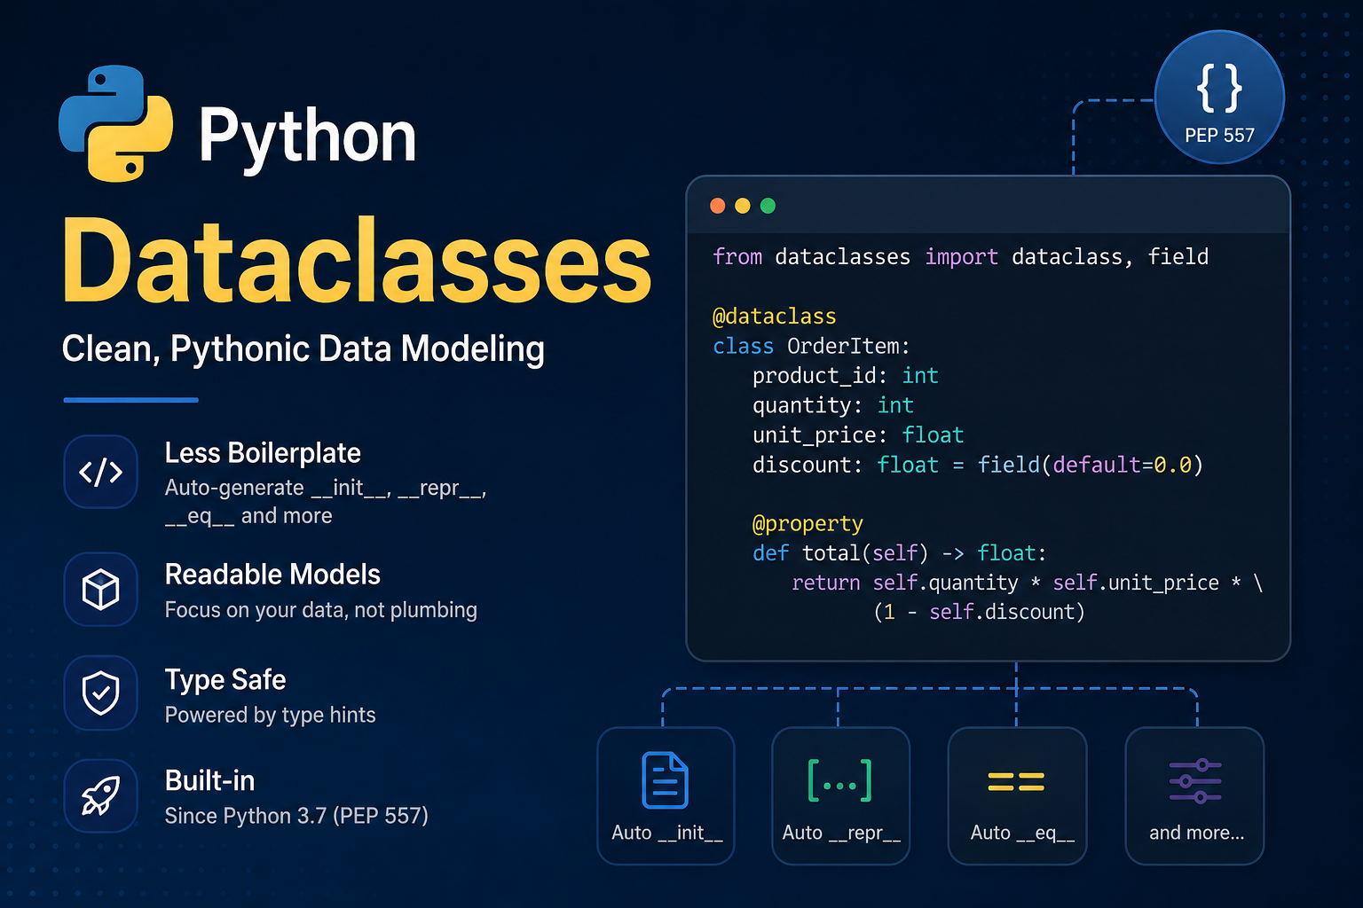Click the shield checkmark icon beside Type Safe
The width and height of the screenshot is (1363, 908).
tap(101, 693)
